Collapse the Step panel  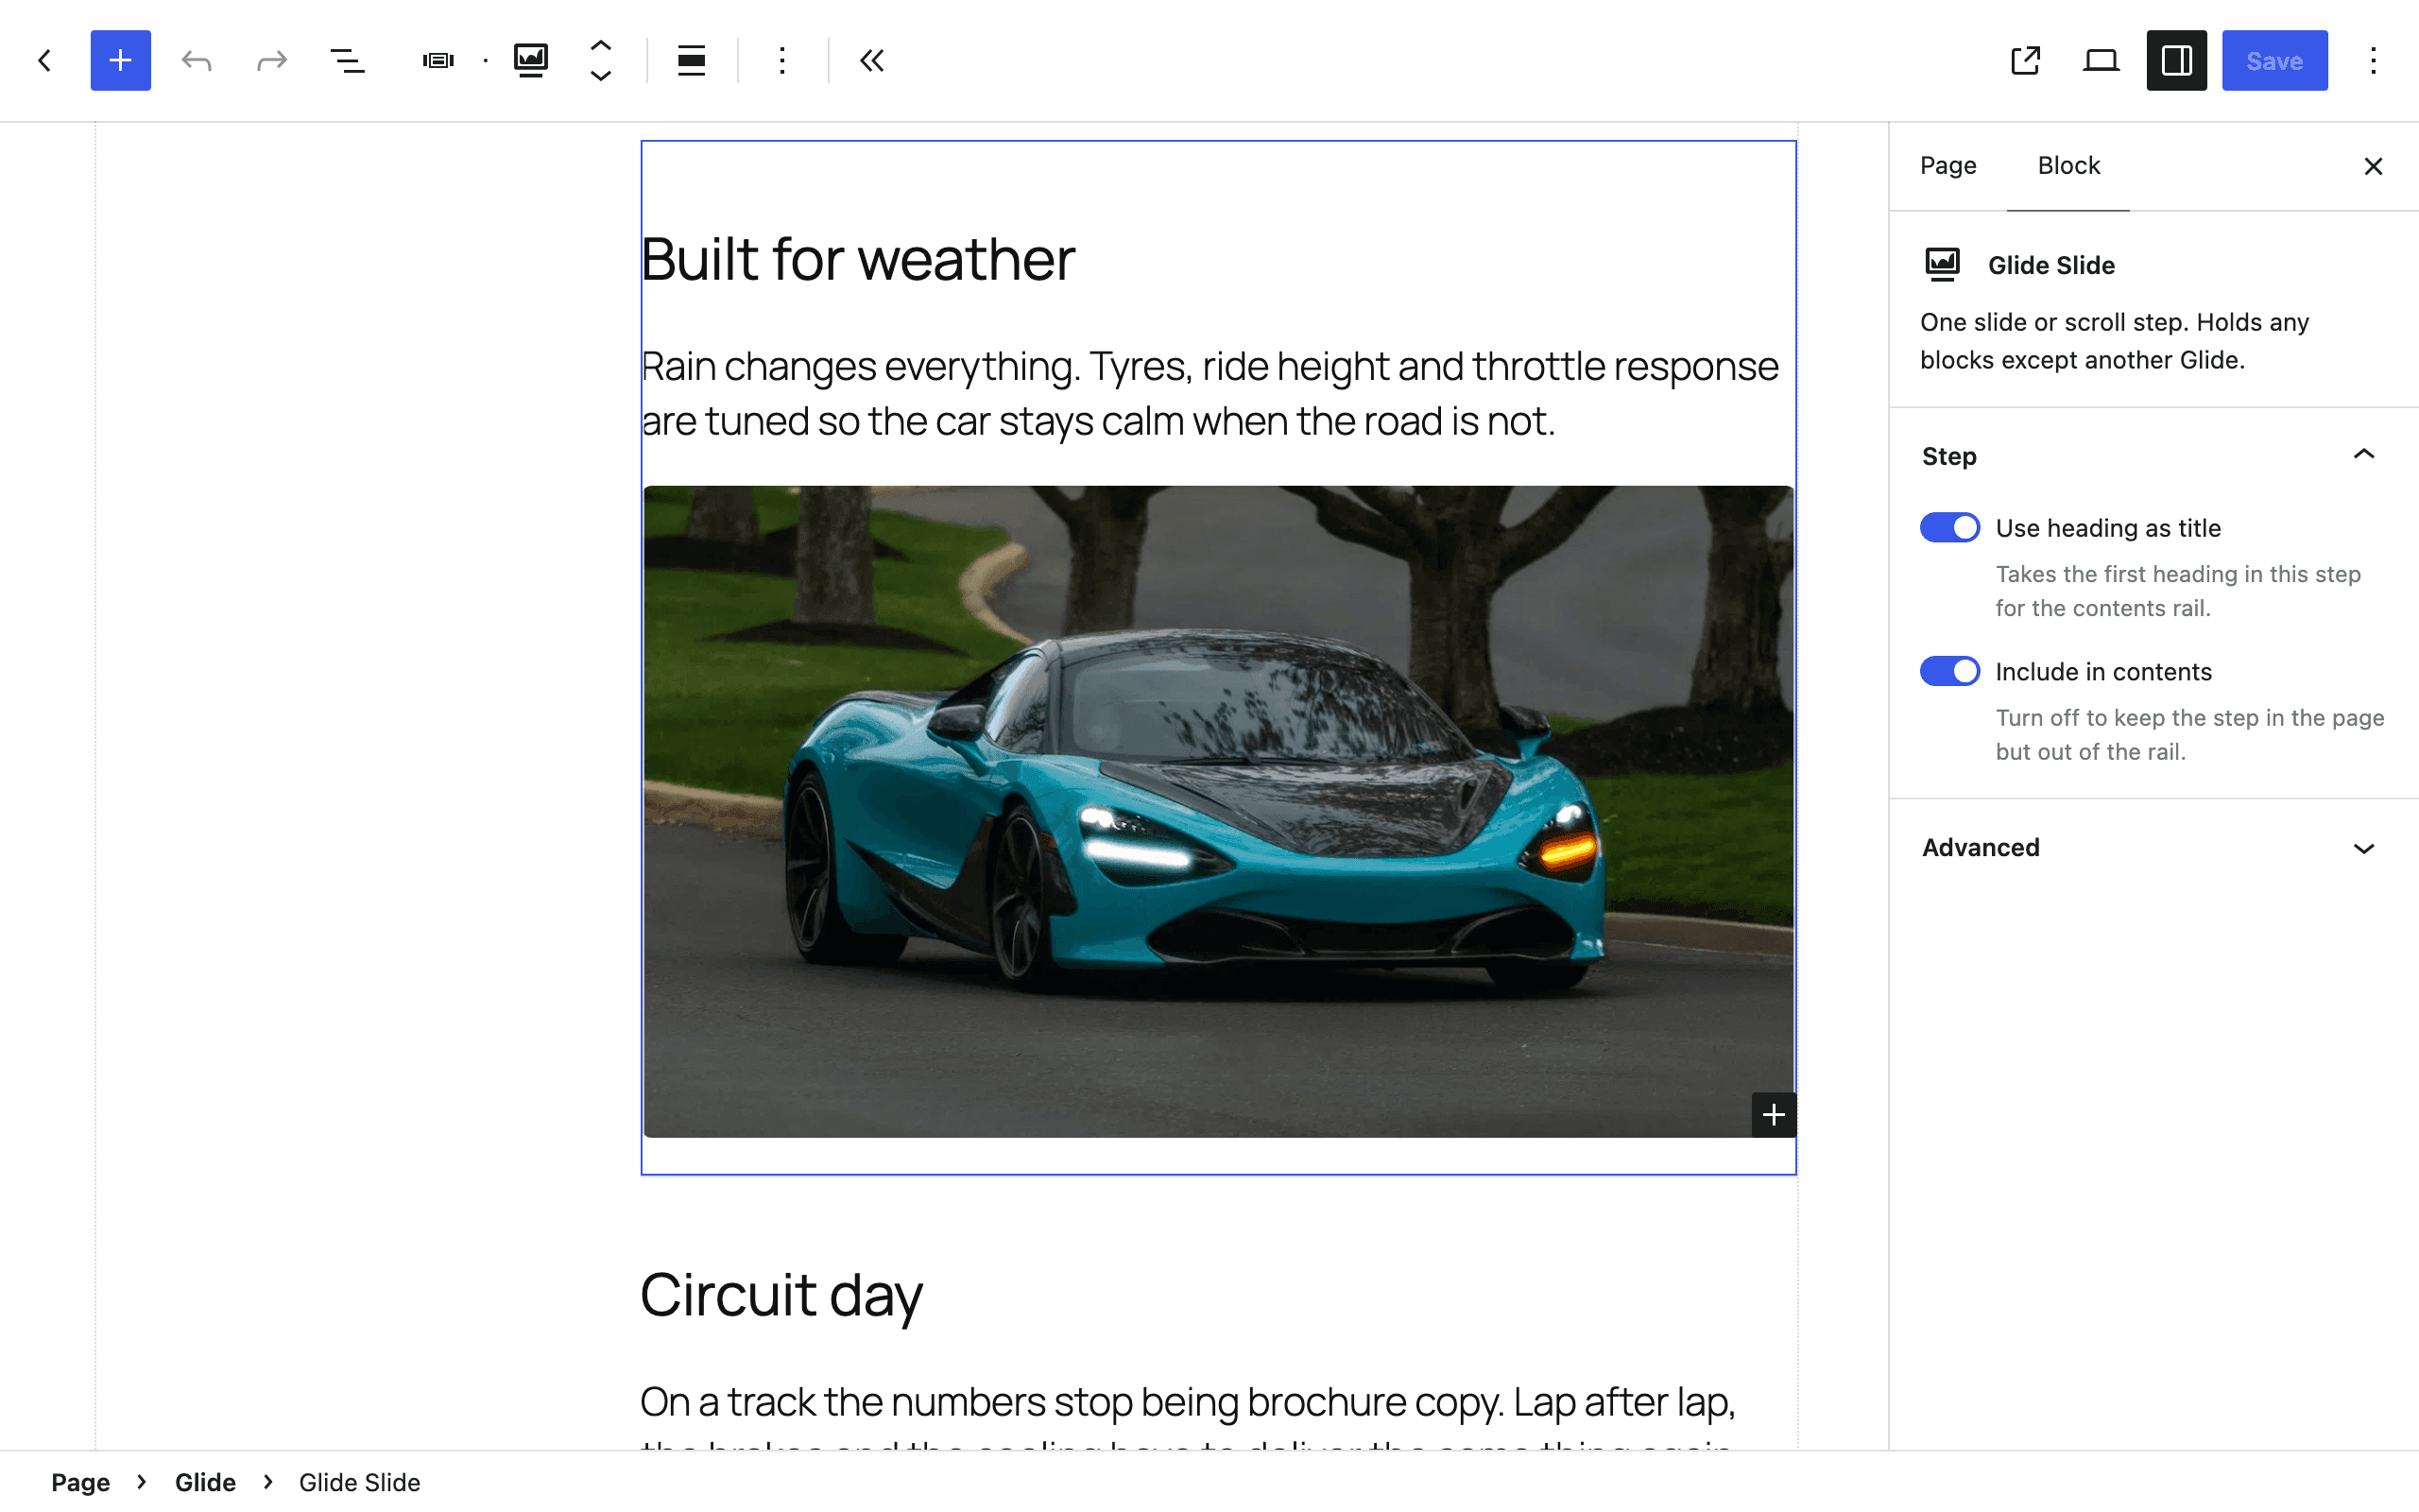(2153, 456)
